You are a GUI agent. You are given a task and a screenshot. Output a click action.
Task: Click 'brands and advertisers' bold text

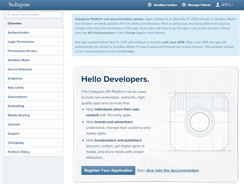(x=114, y=122)
